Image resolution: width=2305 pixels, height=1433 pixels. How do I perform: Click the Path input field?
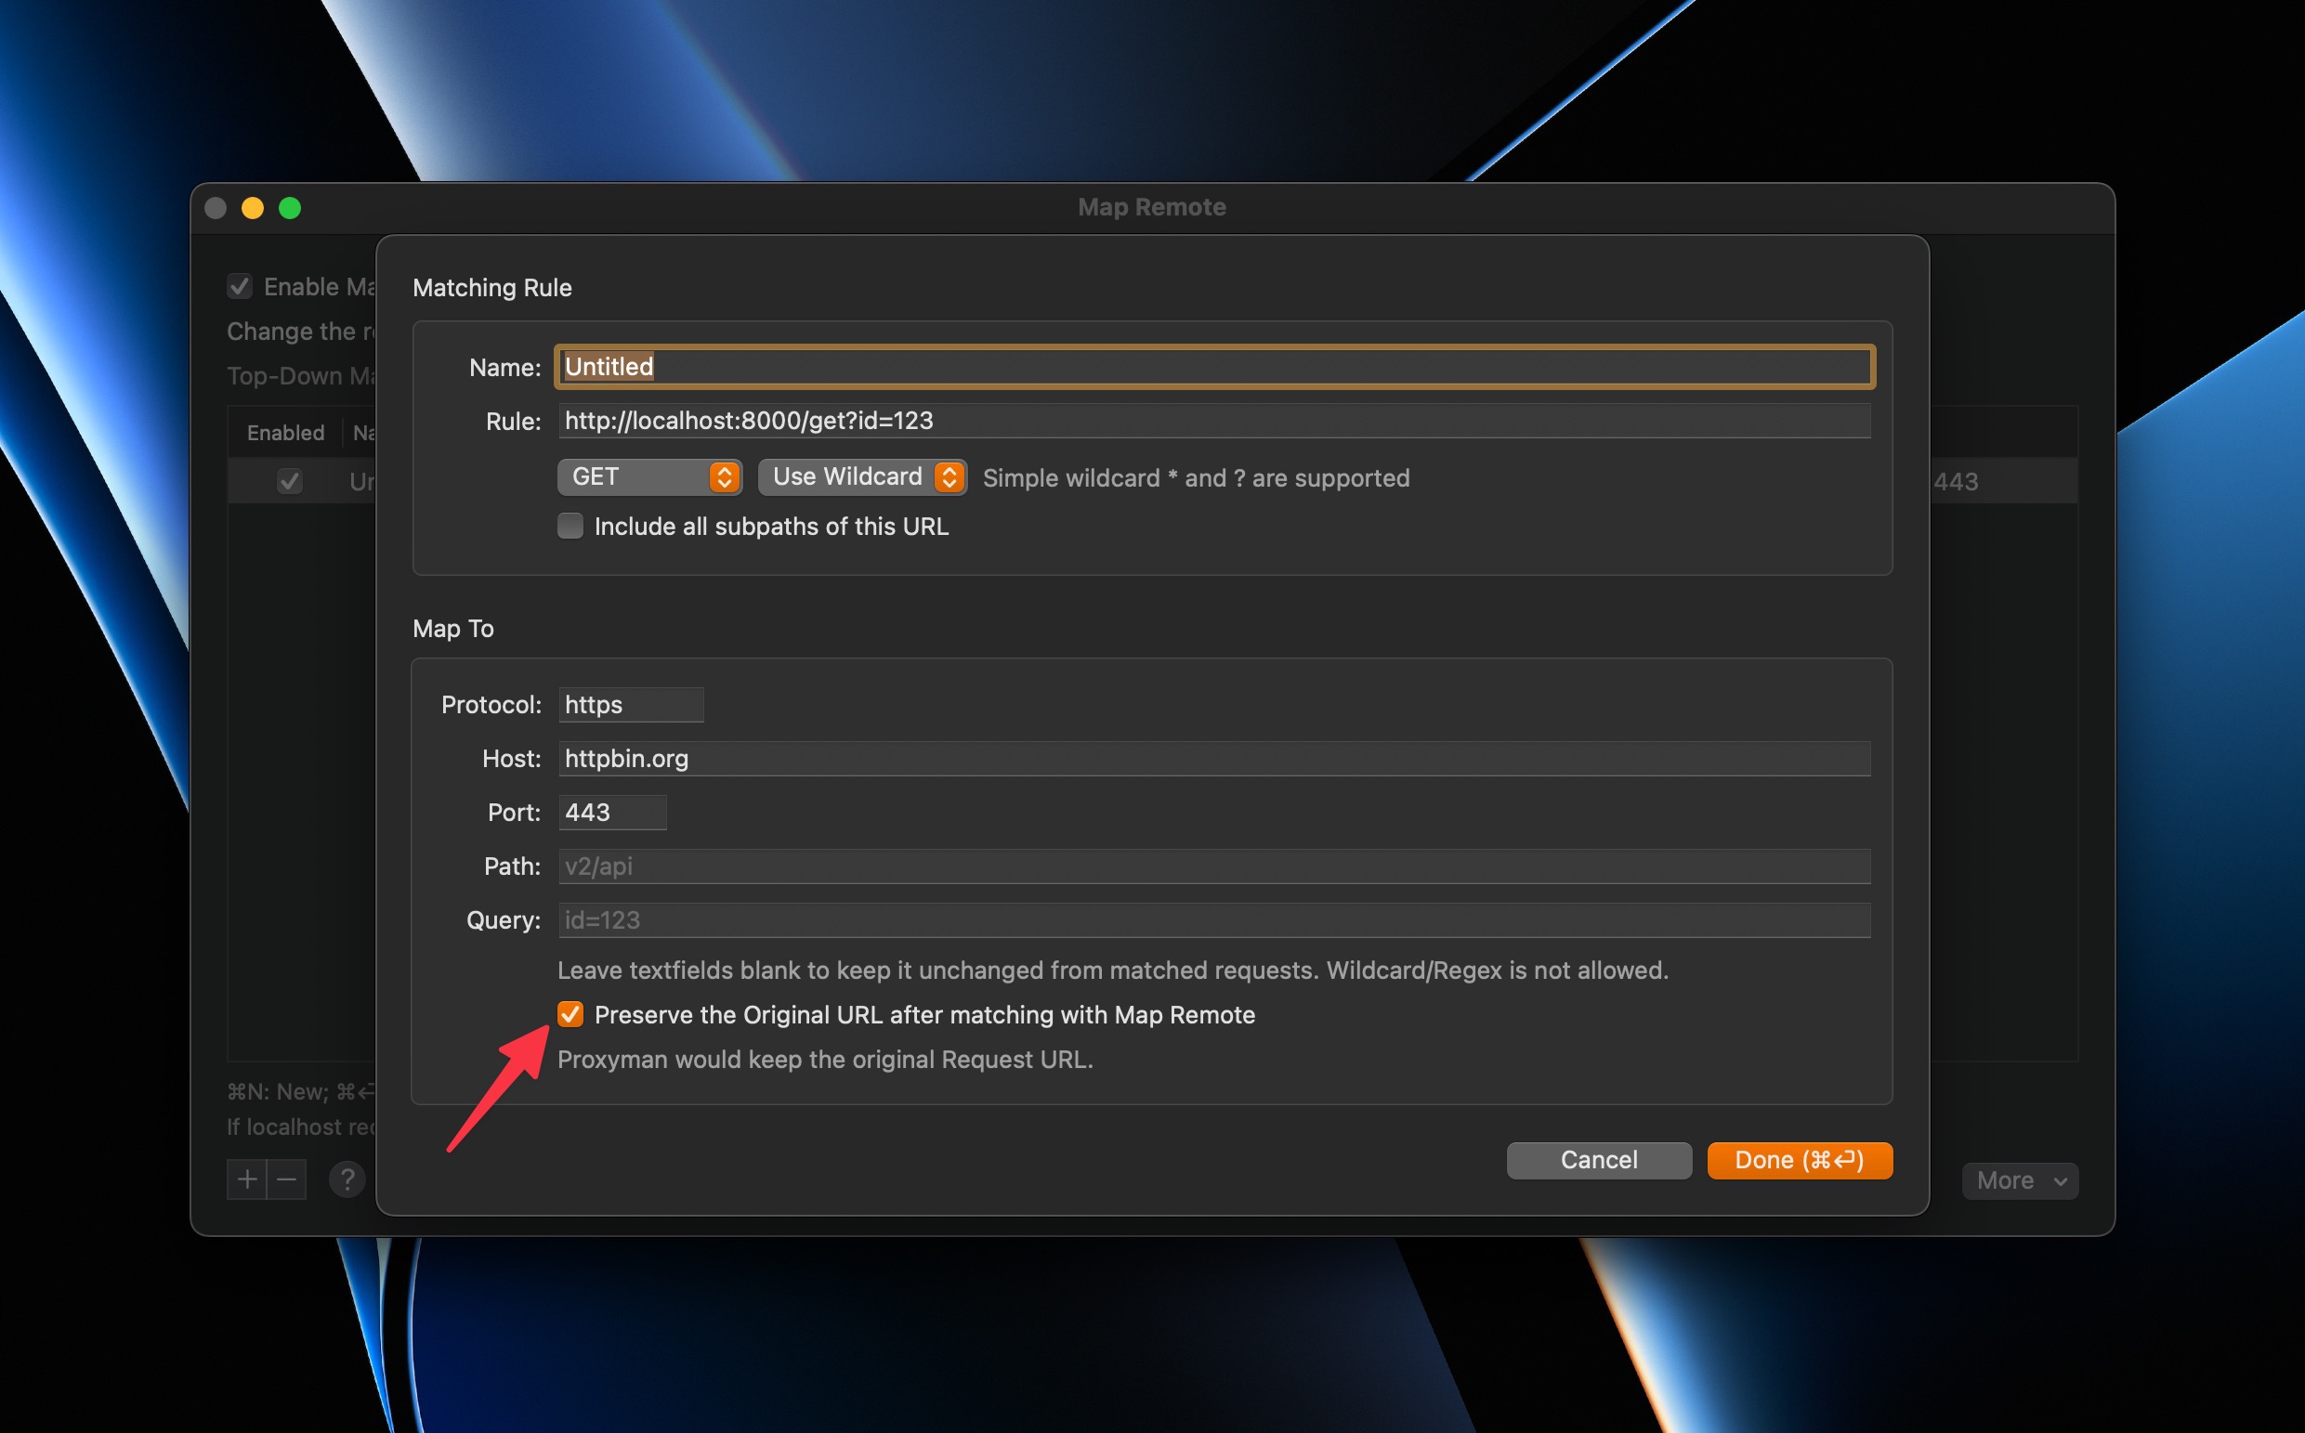point(1213,866)
